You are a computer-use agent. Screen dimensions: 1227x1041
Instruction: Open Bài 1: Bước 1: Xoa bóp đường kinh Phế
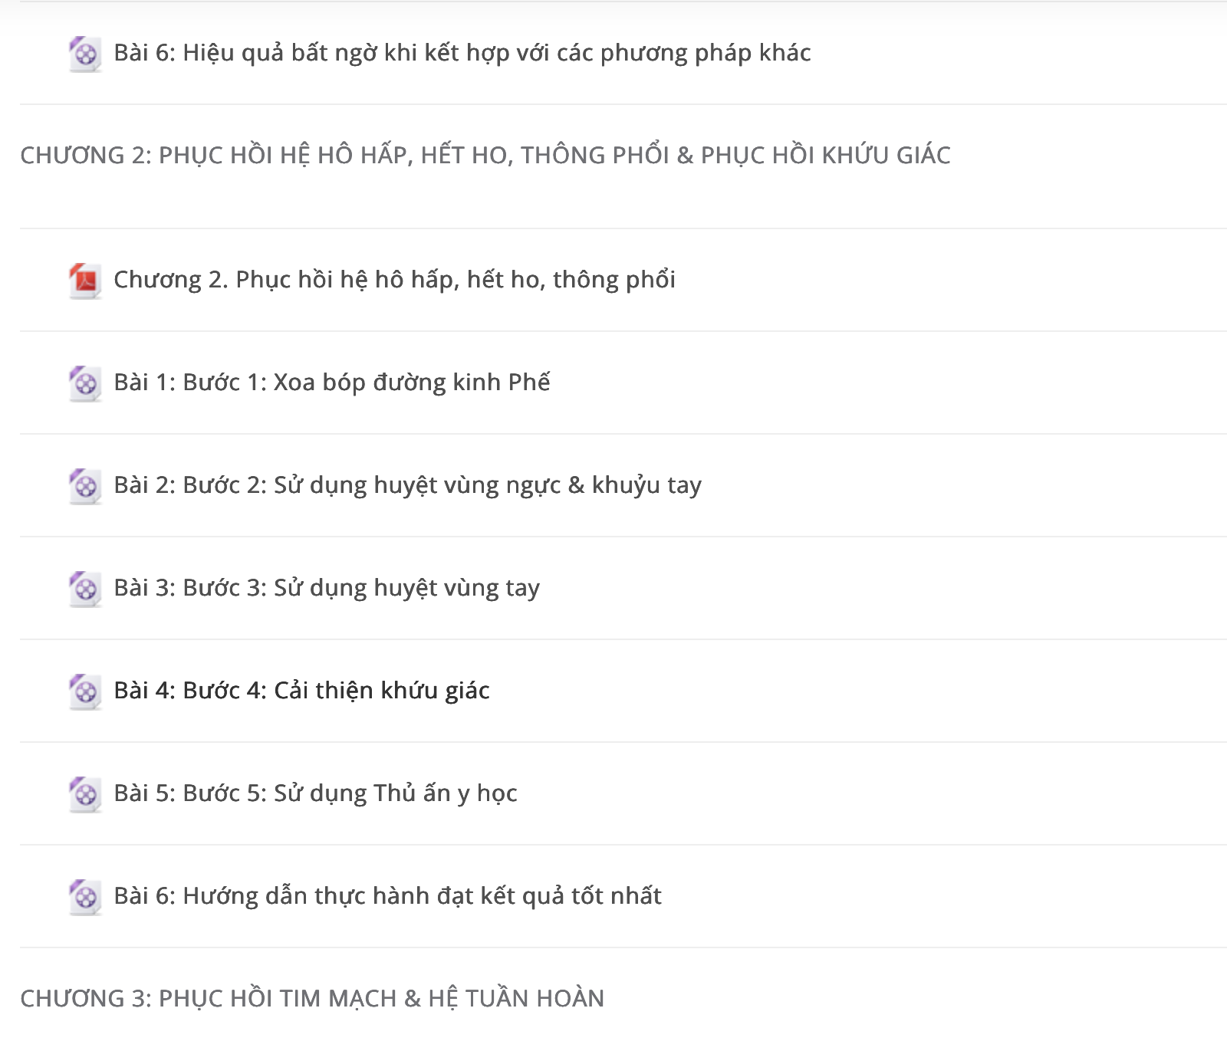click(332, 383)
